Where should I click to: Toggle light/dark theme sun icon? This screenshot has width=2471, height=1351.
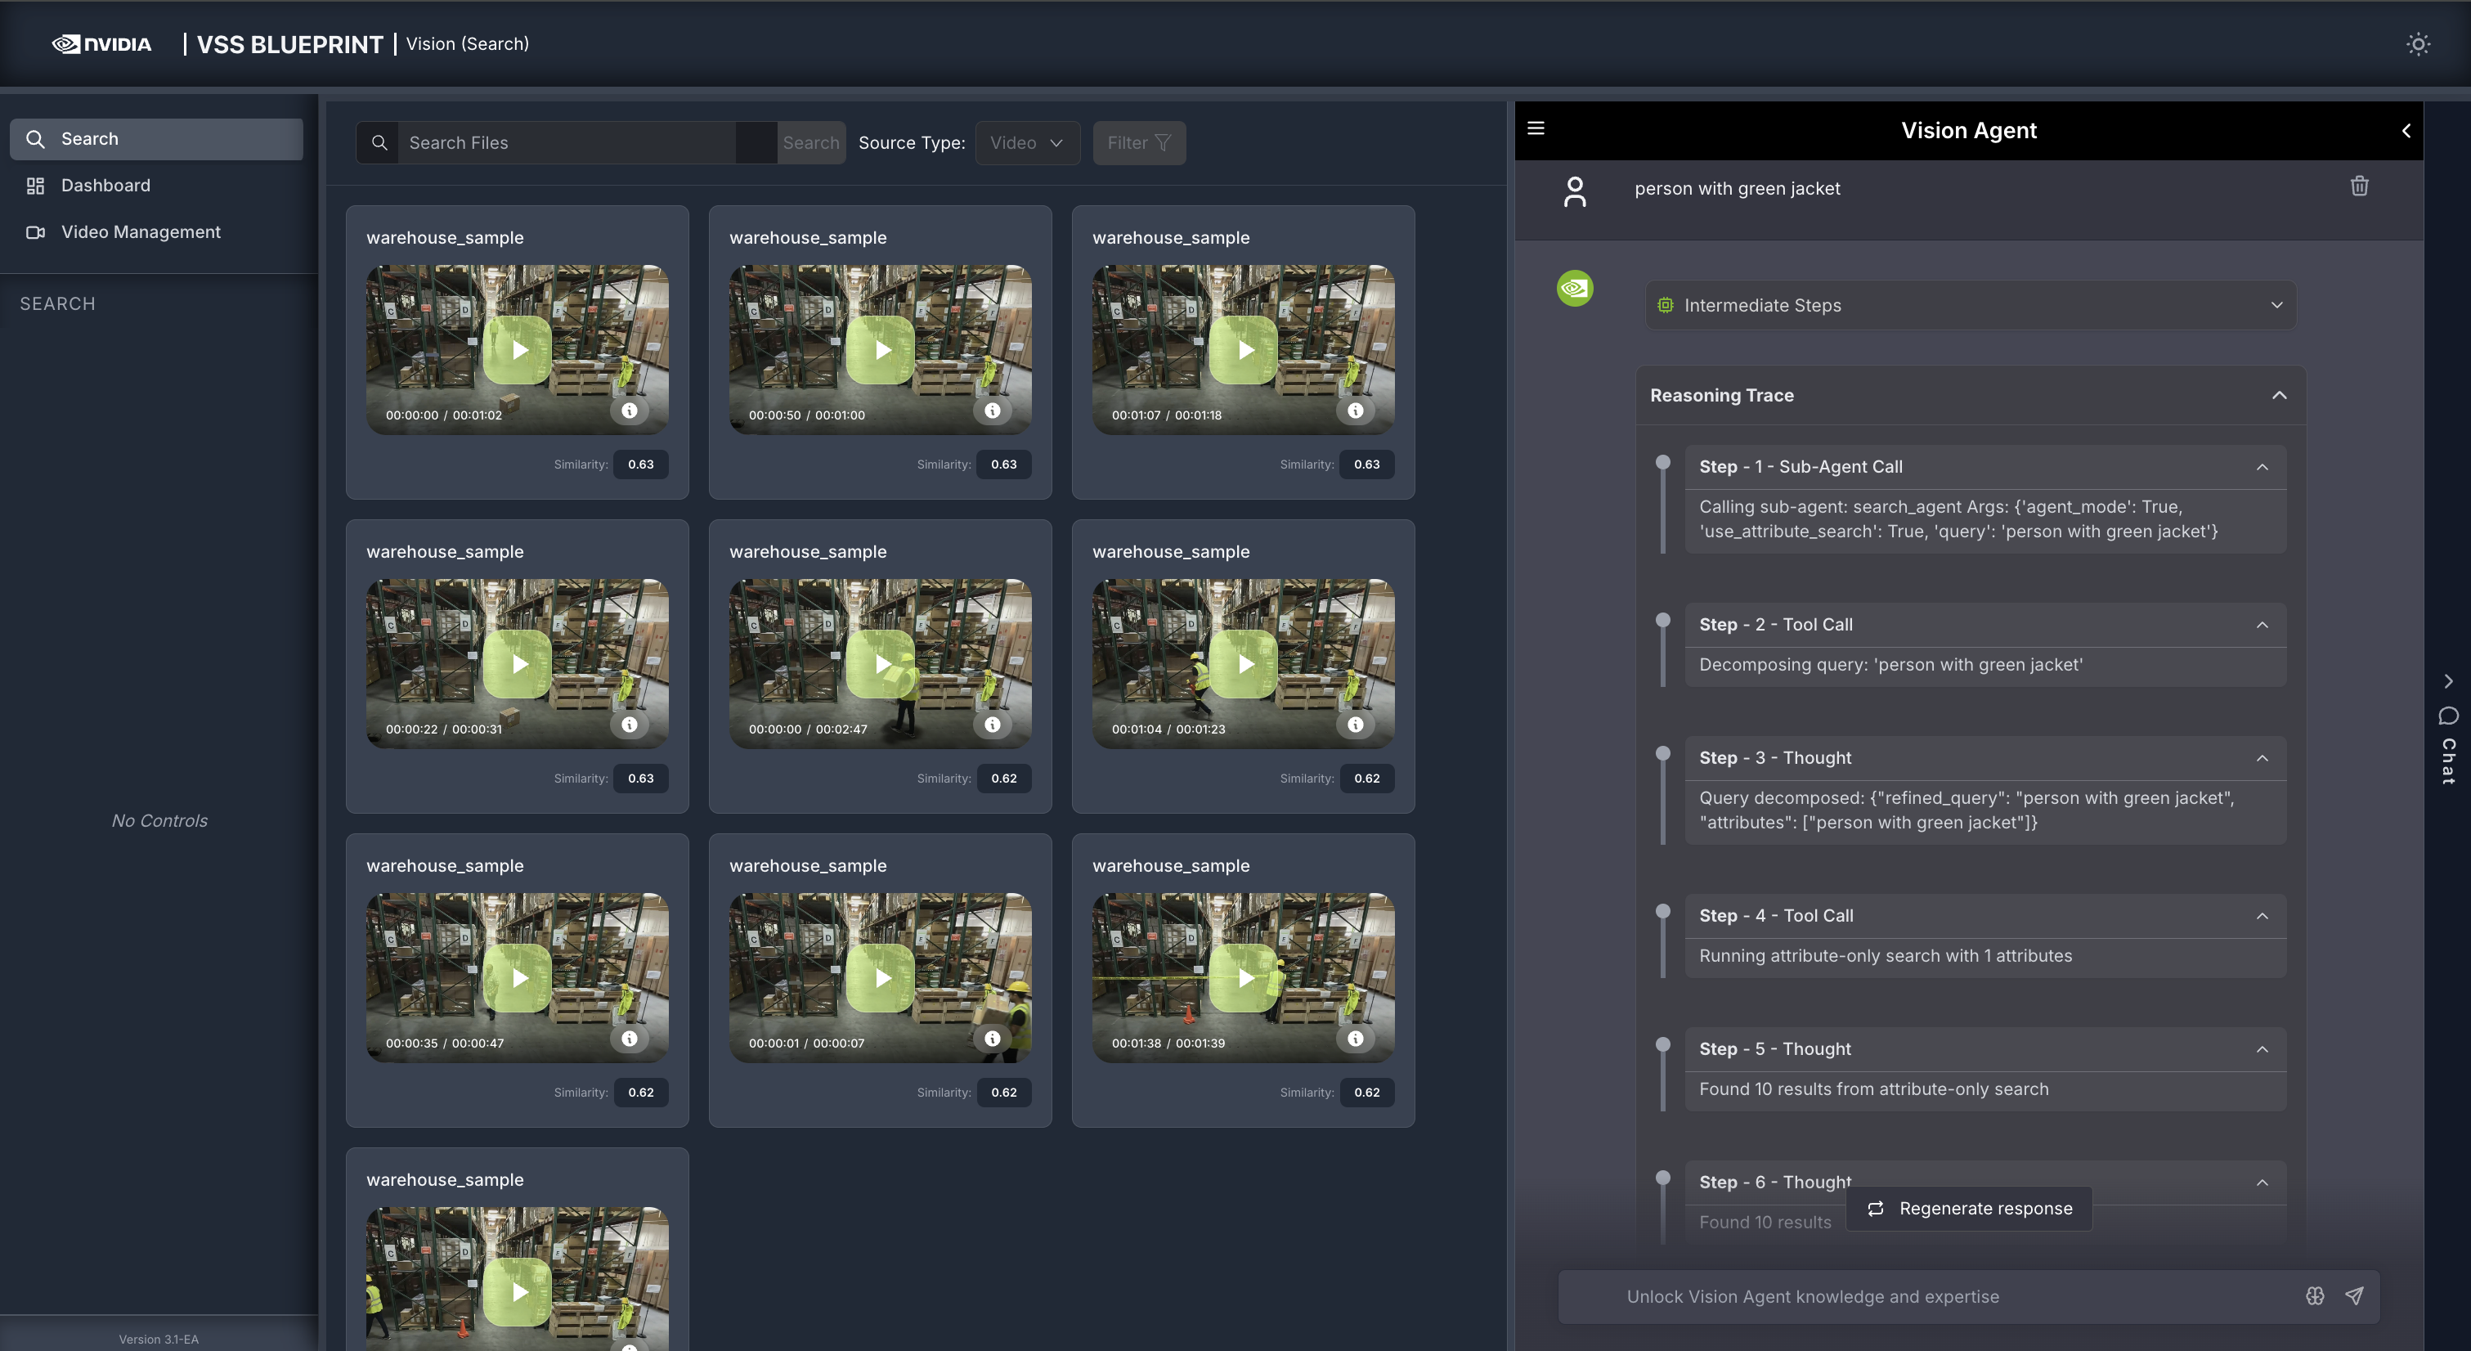pyautogui.click(x=2417, y=44)
